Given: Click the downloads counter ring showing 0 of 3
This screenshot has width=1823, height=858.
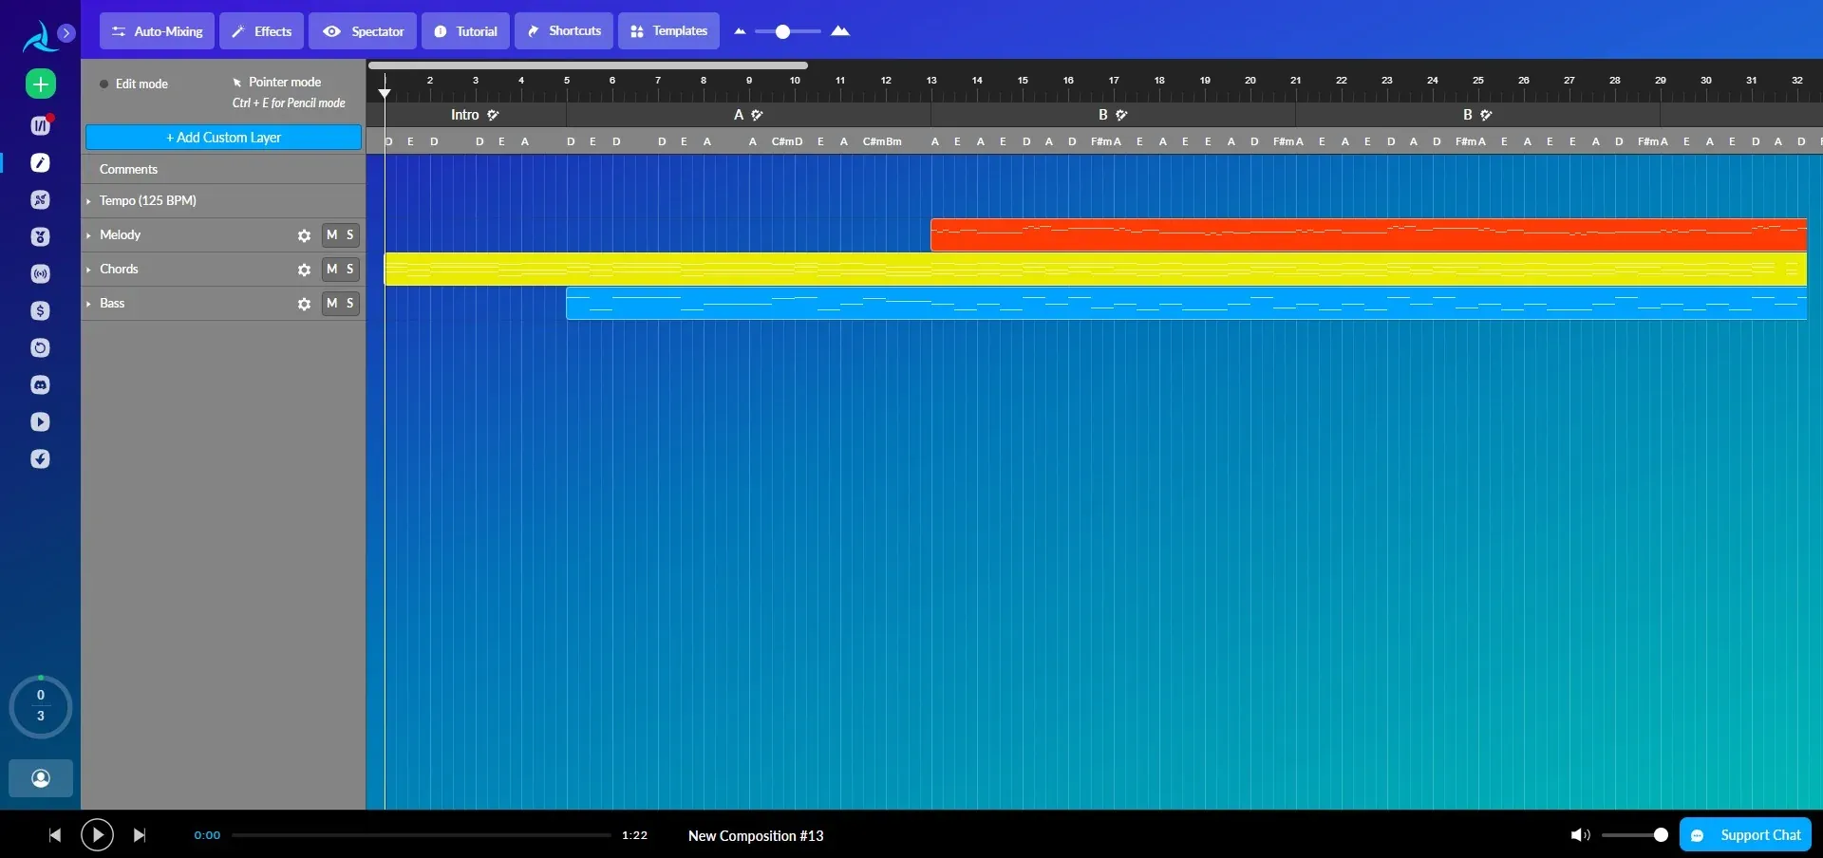Looking at the screenshot, I should coord(41,706).
